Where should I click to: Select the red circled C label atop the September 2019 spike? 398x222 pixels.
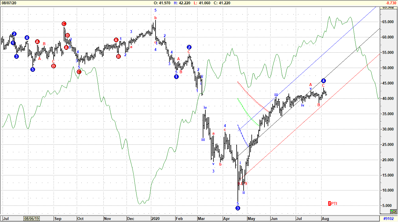point(64,24)
